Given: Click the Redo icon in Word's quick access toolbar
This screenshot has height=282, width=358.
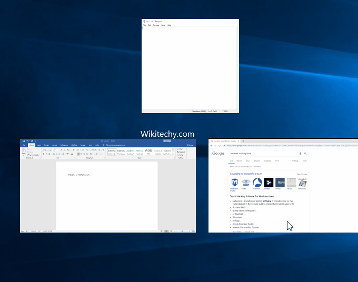Looking at the screenshot, I should click(32, 141).
